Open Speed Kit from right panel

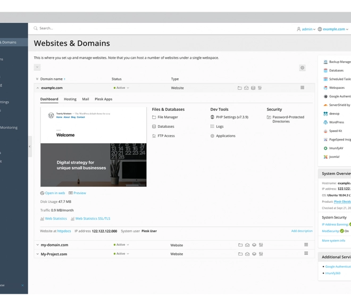333,131
